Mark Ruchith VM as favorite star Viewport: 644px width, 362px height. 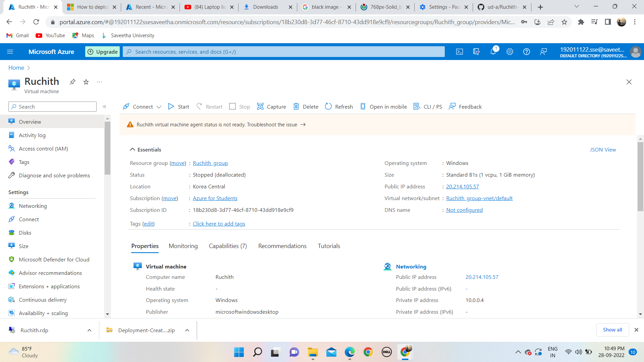[x=86, y=82]
